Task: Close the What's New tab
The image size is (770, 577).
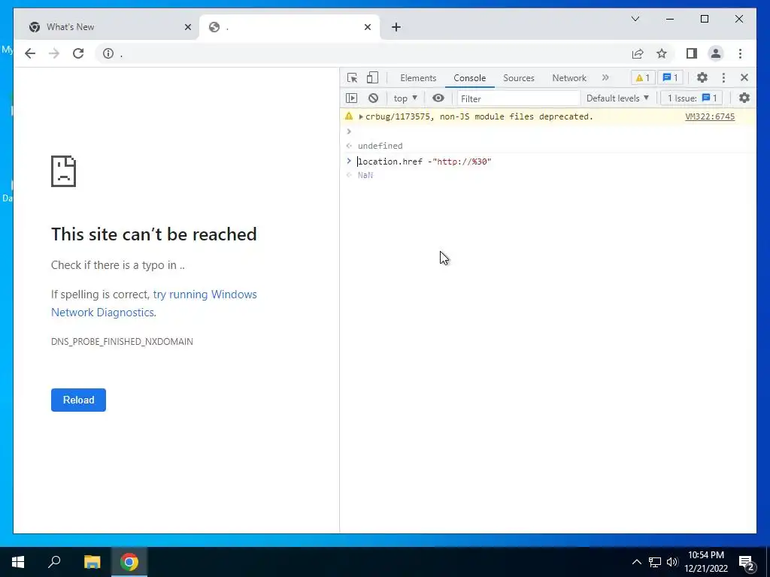Action: point(187,27)
